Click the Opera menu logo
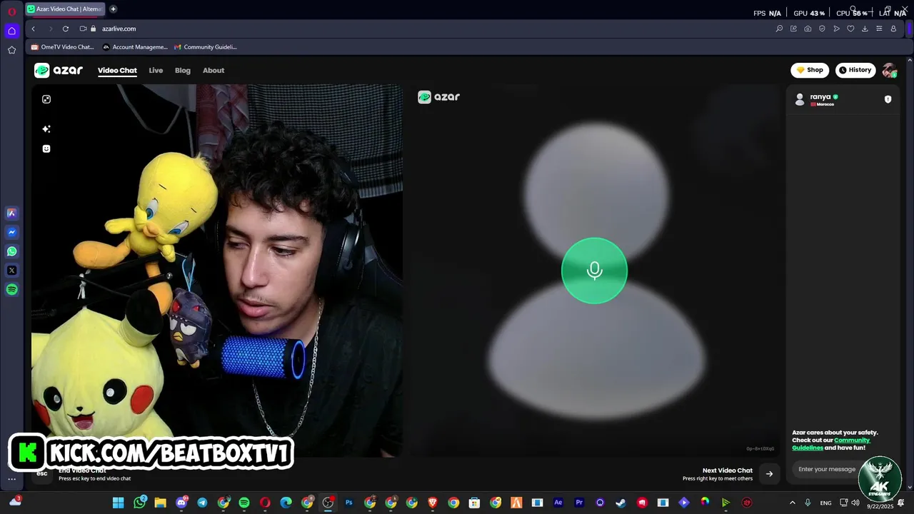The image size is (914, 514). [11, 11]
